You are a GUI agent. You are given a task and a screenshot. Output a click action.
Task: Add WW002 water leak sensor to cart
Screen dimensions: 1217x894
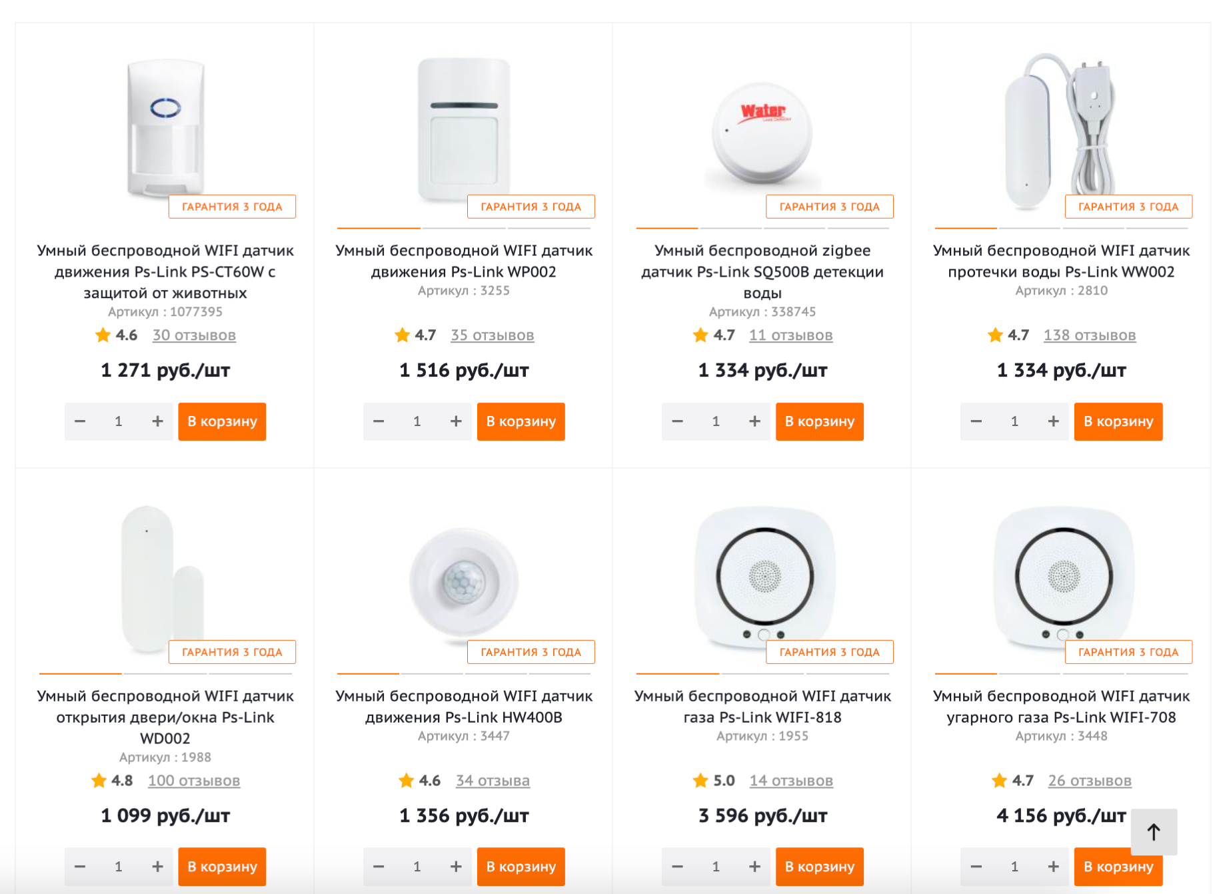click(x=1118, y=421)
